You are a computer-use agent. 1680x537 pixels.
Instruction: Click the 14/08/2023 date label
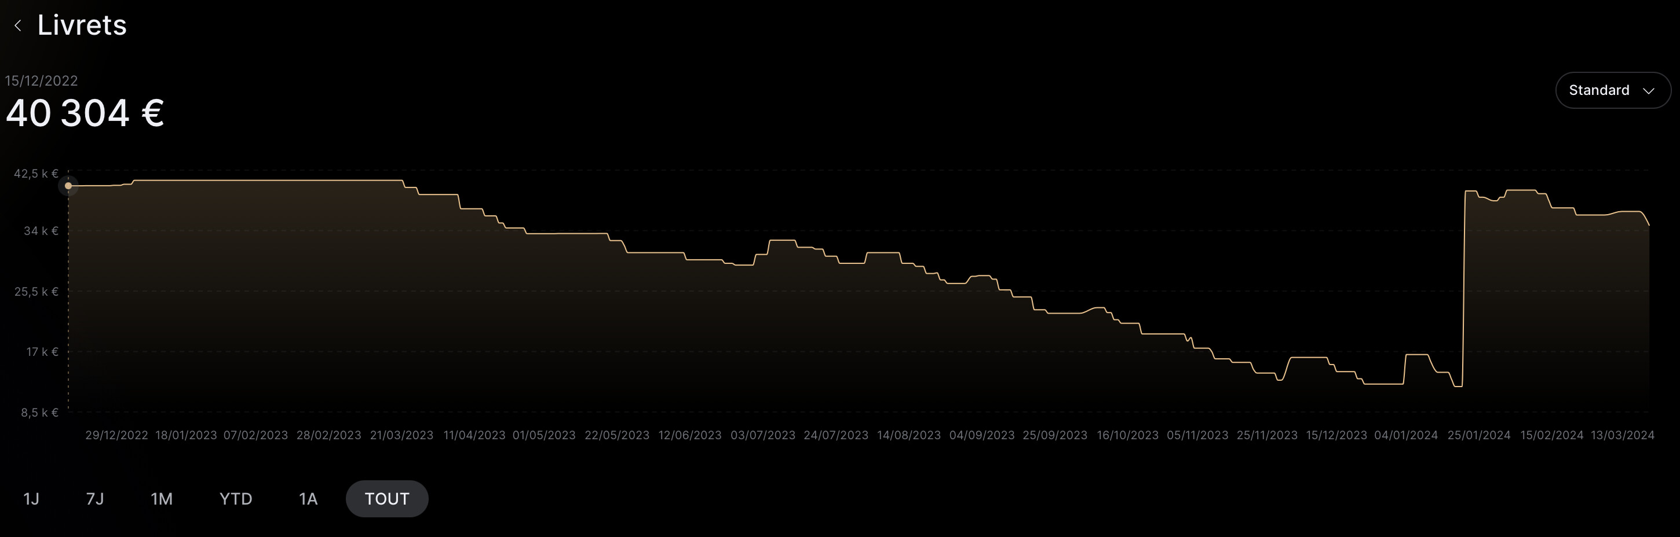909,435
